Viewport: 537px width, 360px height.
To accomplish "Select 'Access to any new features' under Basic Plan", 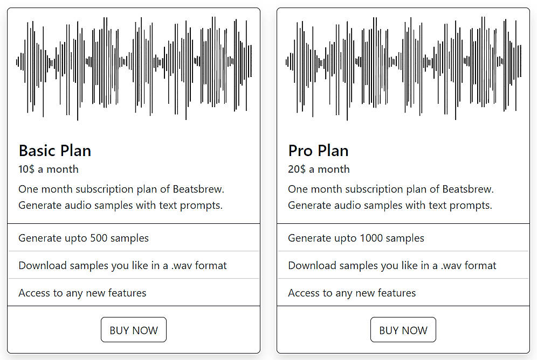I will 82,293.
